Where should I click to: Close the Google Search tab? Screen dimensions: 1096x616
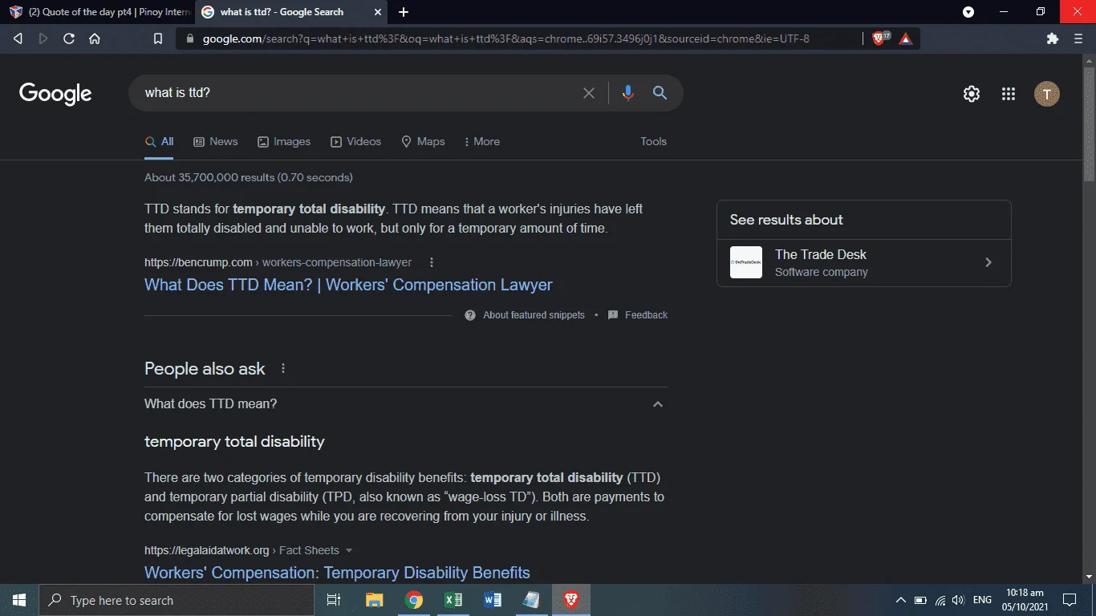[379, 12]
